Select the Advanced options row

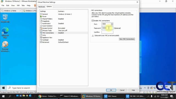pyautogui.click(x=64, y=42)
